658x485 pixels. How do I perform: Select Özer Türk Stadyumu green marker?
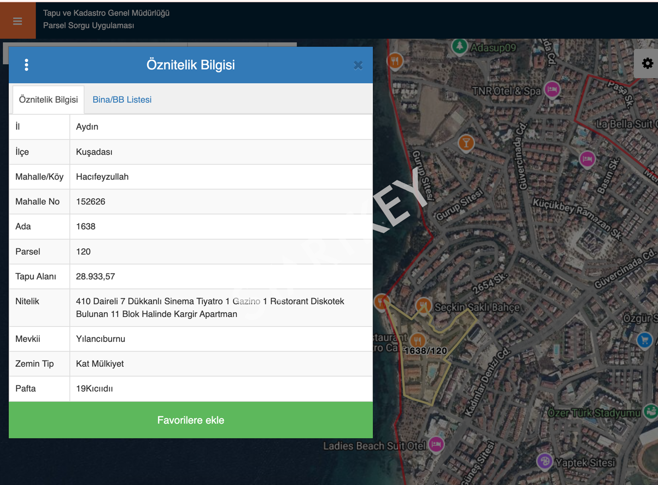(650, 411)
